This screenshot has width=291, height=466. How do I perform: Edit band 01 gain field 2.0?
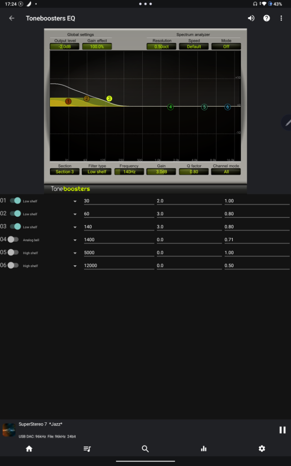[x=189, y=201]
